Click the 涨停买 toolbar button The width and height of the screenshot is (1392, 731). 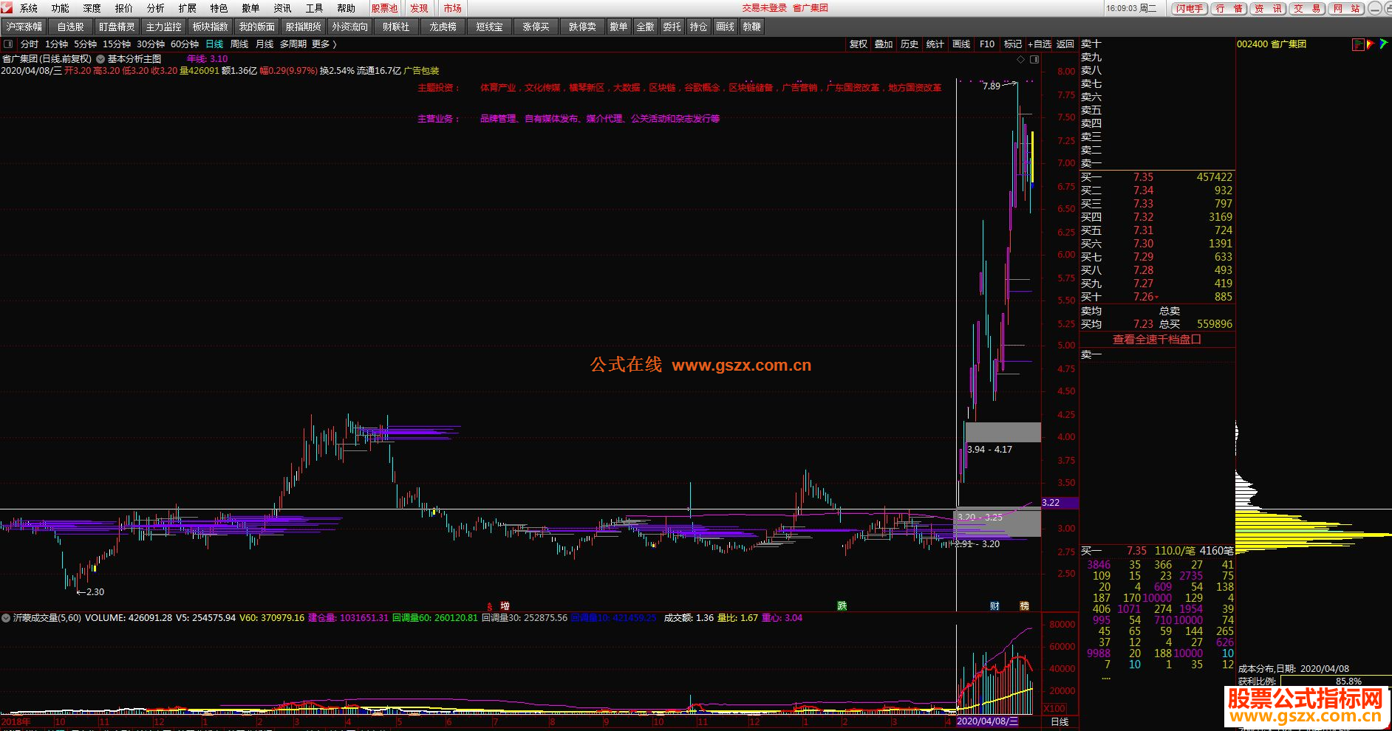[x=536, y=27]
